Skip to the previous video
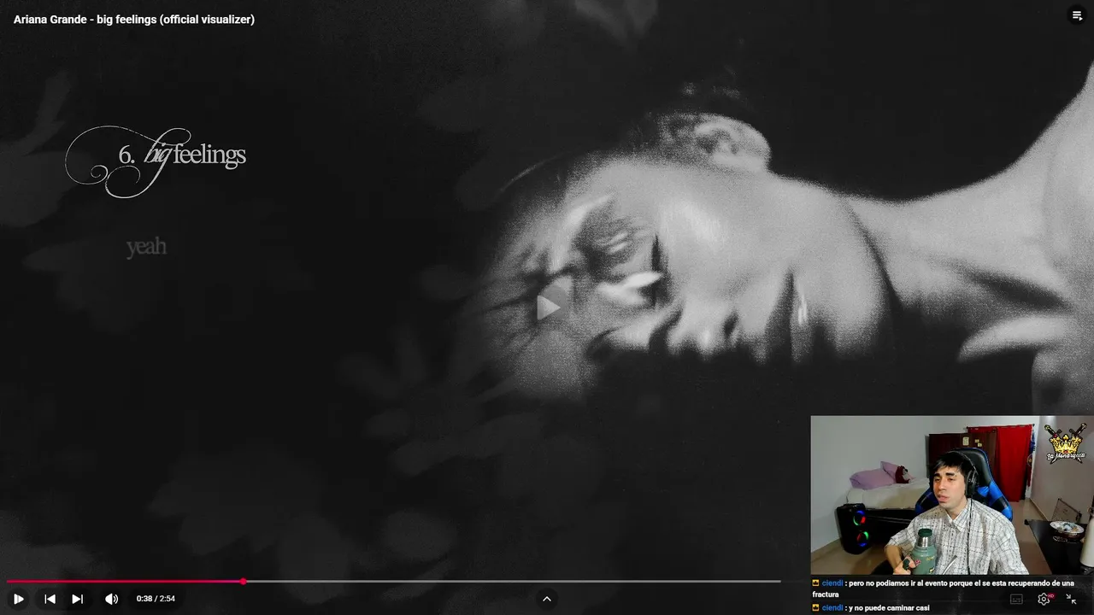Screen dimensions: 1094x615 (x=50, y=599)
